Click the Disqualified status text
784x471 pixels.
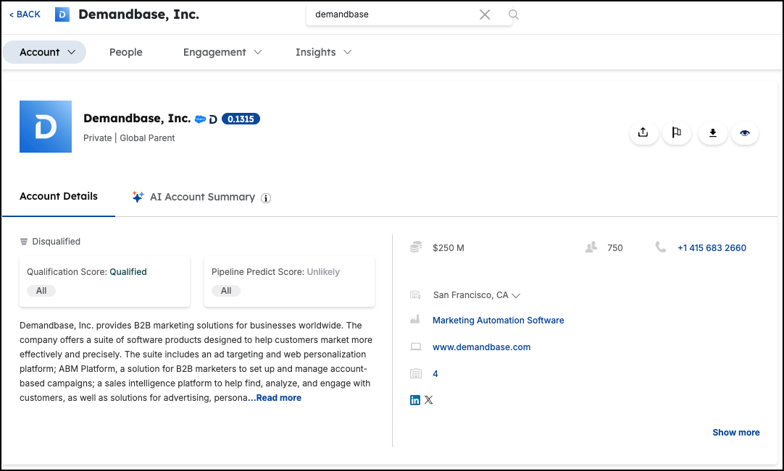(x=56, y=241)
